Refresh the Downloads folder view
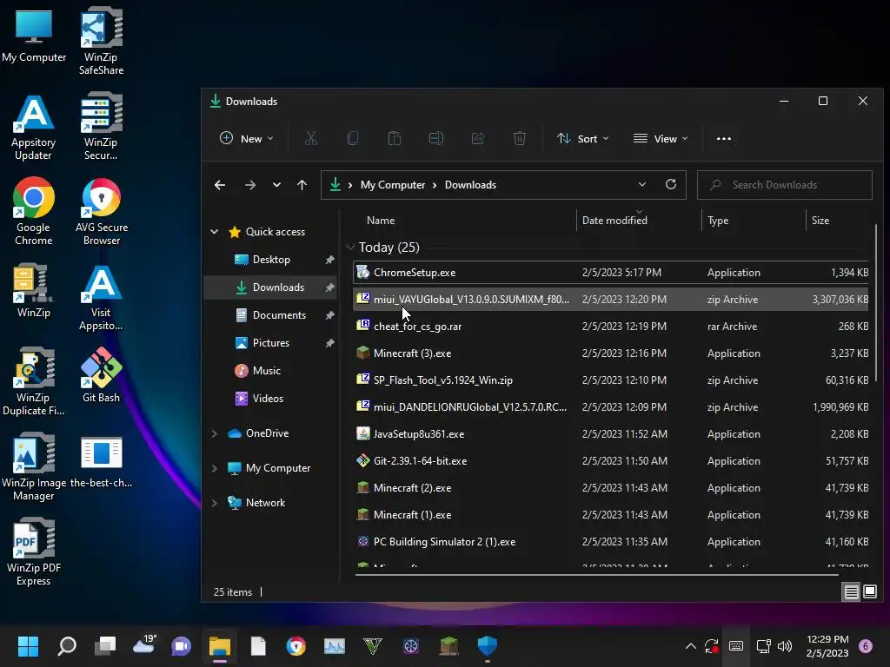This screenshot has height=667, width=890. [x=671, y=184]
